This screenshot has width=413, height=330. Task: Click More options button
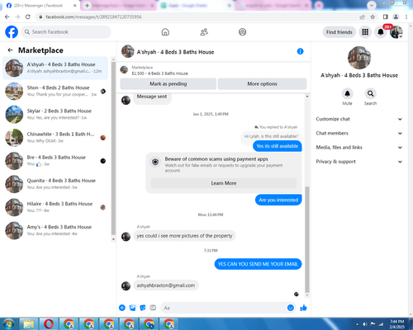(262, 84)
